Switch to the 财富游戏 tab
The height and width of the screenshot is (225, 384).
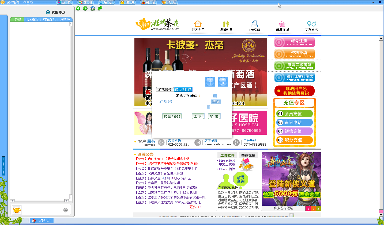pyautogui.click(x=49, y=20)
